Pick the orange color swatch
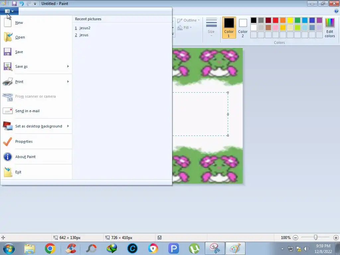This screenshot has height=255, width=340. [x=283, y=20]
